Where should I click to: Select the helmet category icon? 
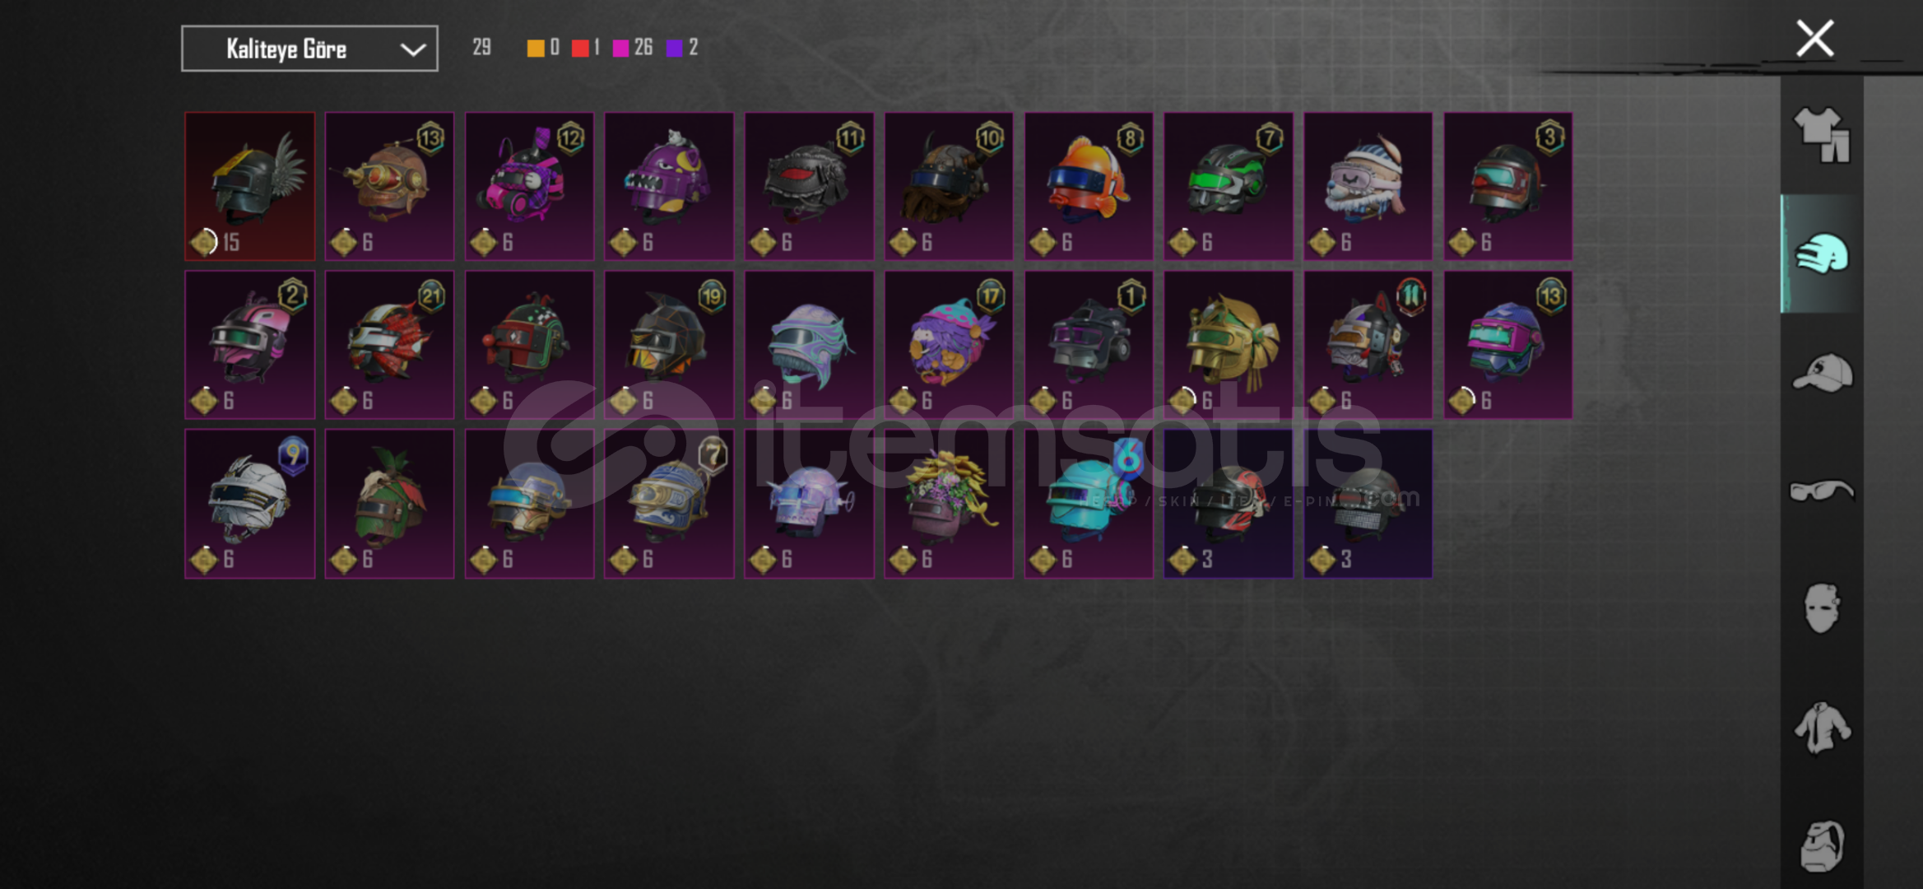[1822, 254]
